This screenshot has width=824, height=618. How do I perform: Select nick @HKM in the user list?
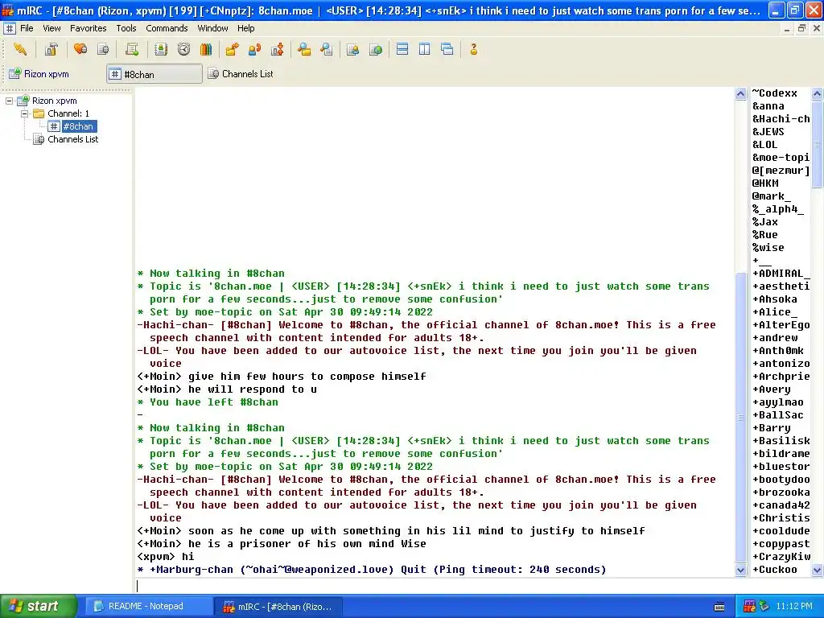point(765,183)
